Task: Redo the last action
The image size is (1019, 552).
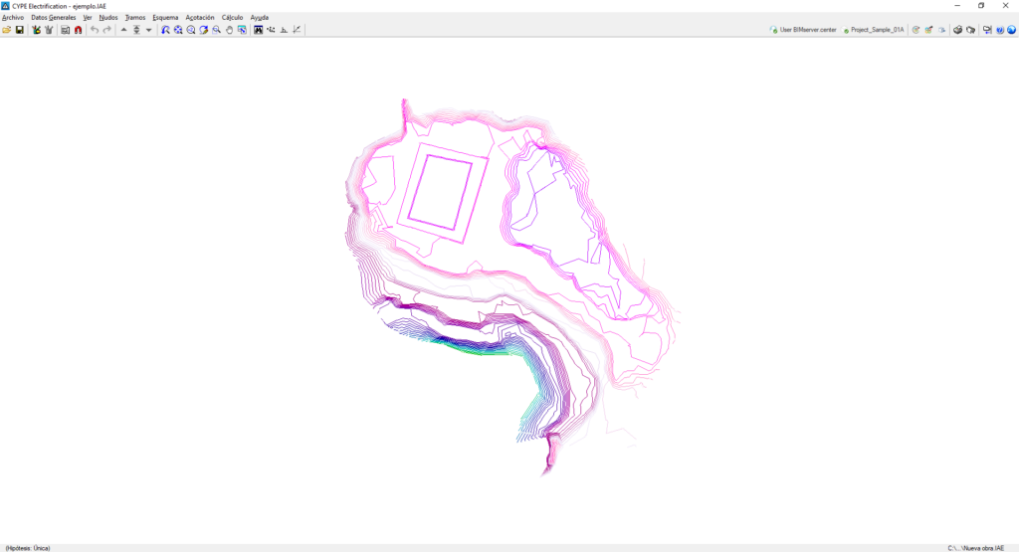Action: 107,30
